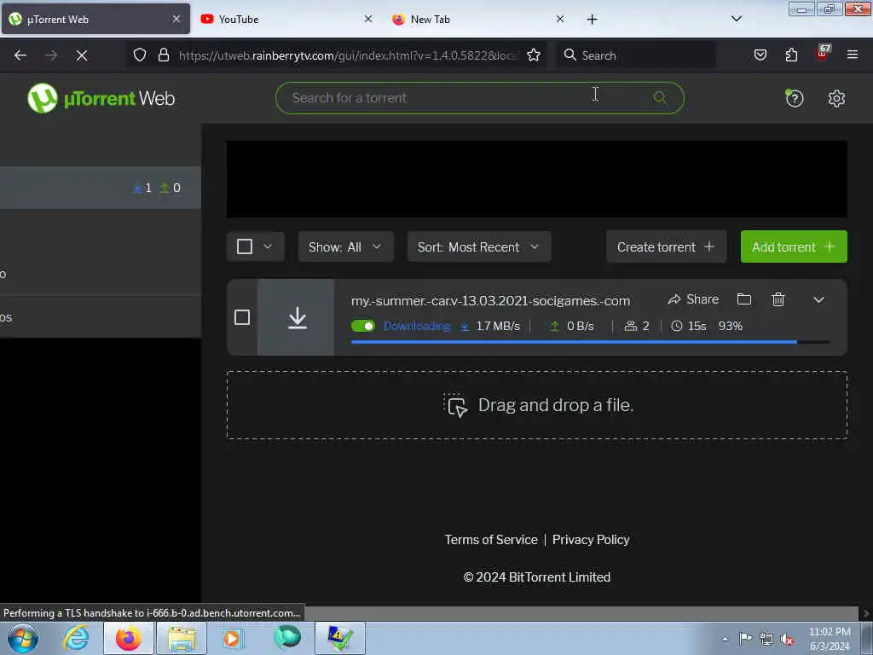The image size is (873, 655).
Task: Click the Create torrent button
Action: [x=666, y=246]
